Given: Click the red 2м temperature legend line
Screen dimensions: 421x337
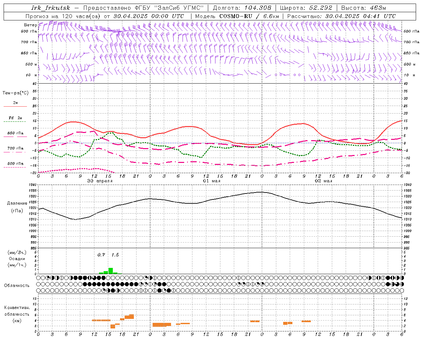Looking at the screenshot, I should (15, 106).
